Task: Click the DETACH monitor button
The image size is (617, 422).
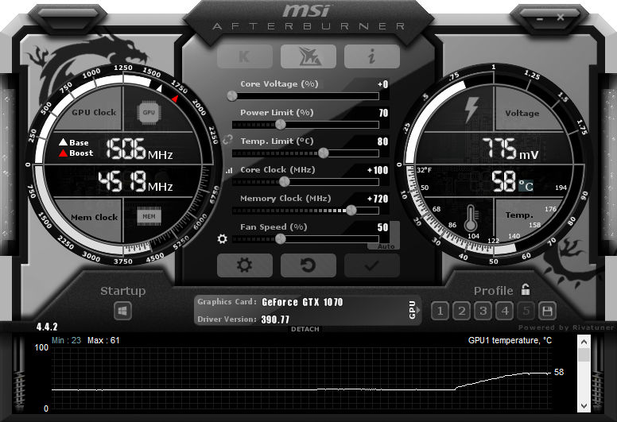Action: click(x=305, y=329)
